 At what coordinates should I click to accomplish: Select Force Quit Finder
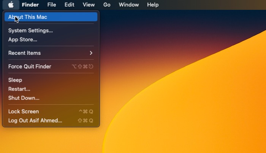[x=51, y=66]
